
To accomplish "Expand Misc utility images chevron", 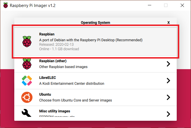I will click(168, 114).
